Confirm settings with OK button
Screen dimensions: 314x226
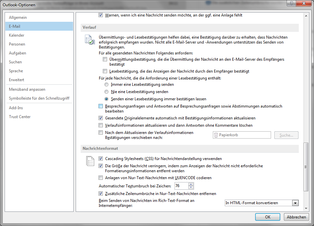click(x=267, y=217)
